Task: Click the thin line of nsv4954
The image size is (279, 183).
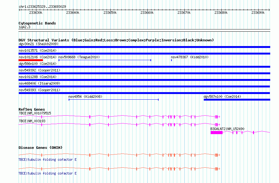Action: pos(114,100)
